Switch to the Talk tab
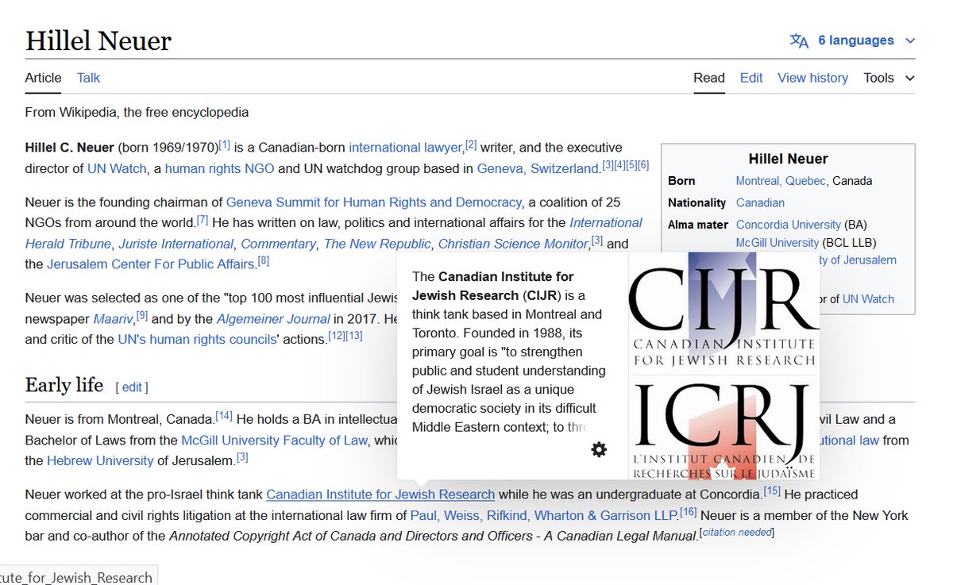Image resolution: width=953 pixels, height=585 pixels. click(x=88, y=78)
